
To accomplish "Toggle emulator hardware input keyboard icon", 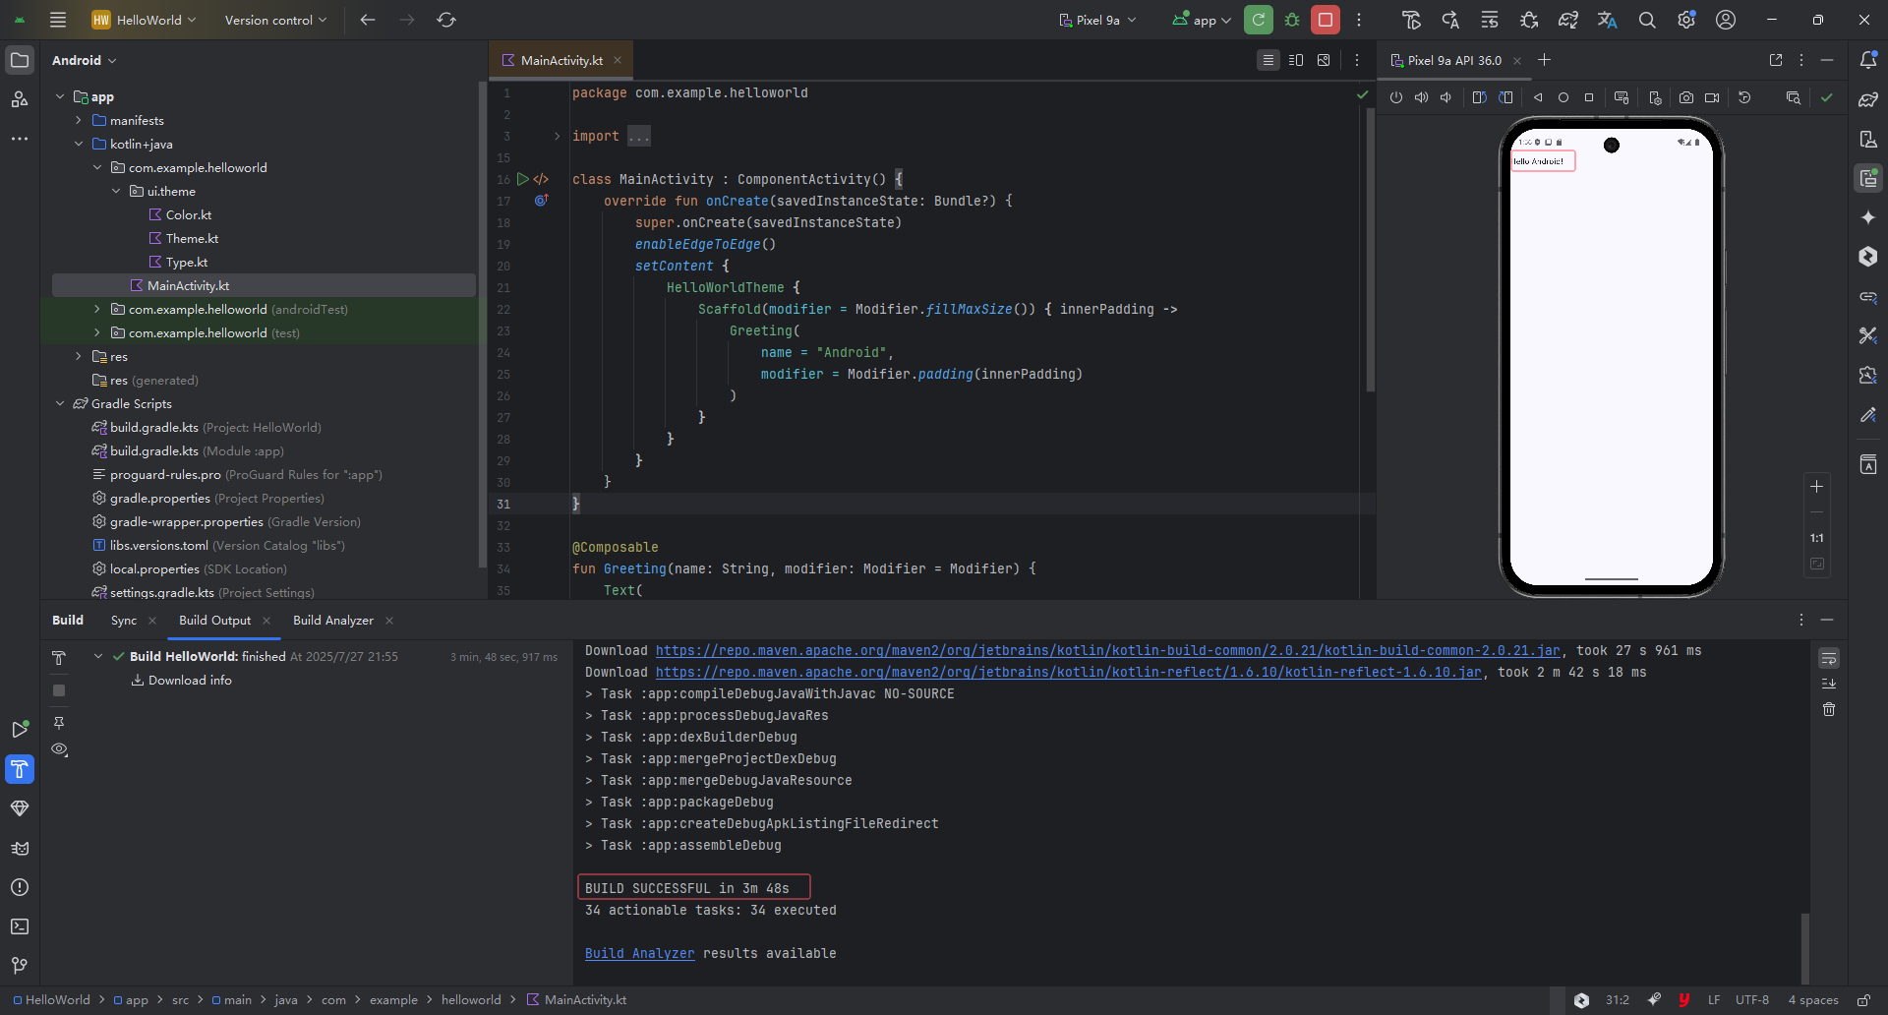I will point(1622,97).
